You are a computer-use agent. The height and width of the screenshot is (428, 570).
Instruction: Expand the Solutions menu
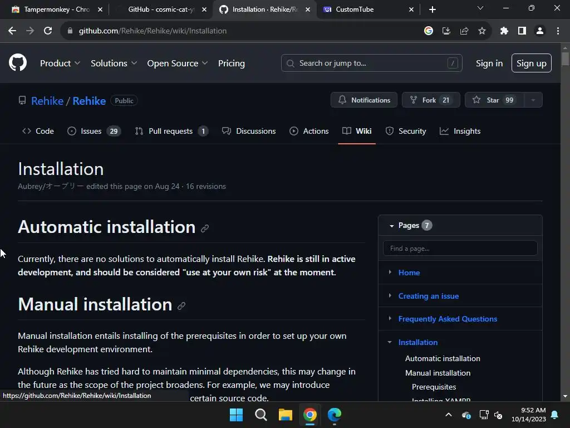pos(114,63)
